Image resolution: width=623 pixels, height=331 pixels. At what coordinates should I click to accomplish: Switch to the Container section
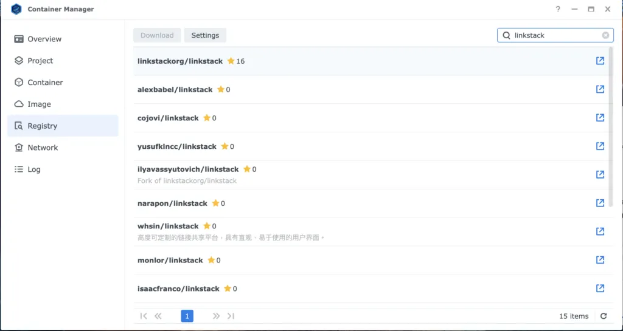click(45, 83)
